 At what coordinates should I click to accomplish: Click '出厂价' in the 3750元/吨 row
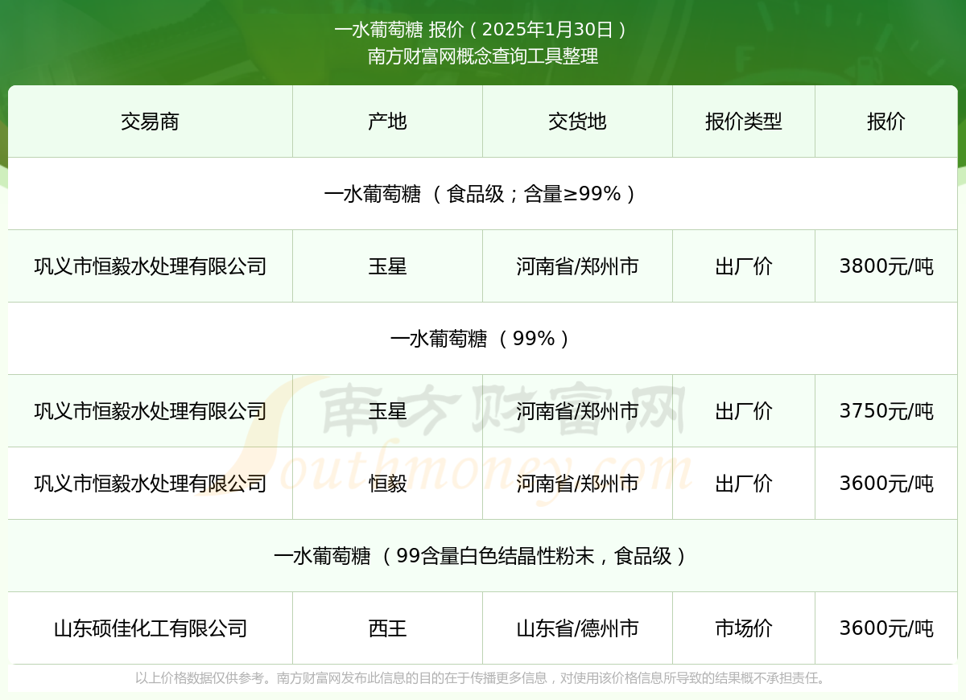[744, 411]
